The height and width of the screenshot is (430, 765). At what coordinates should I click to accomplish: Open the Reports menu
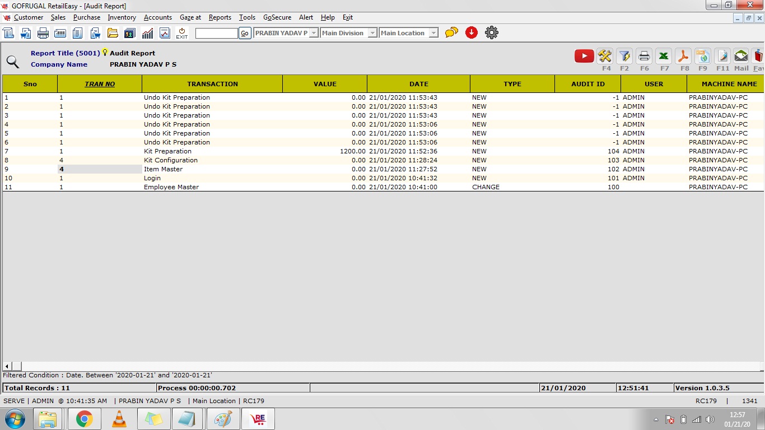click(220, 17)
